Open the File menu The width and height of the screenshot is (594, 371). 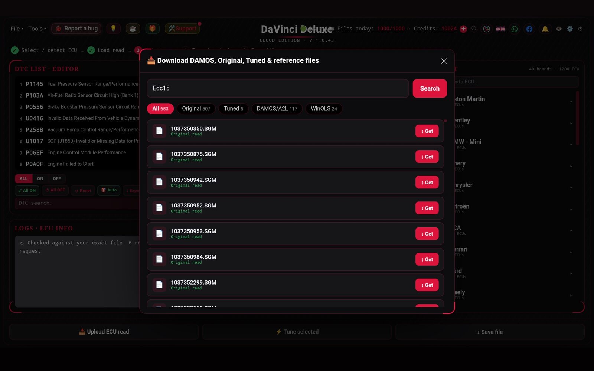17,29
